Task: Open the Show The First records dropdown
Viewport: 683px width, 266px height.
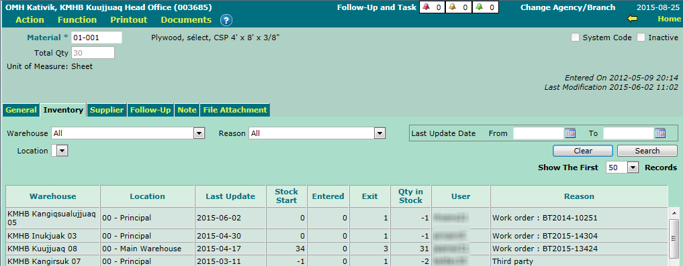Action: (x=633, y=168)
